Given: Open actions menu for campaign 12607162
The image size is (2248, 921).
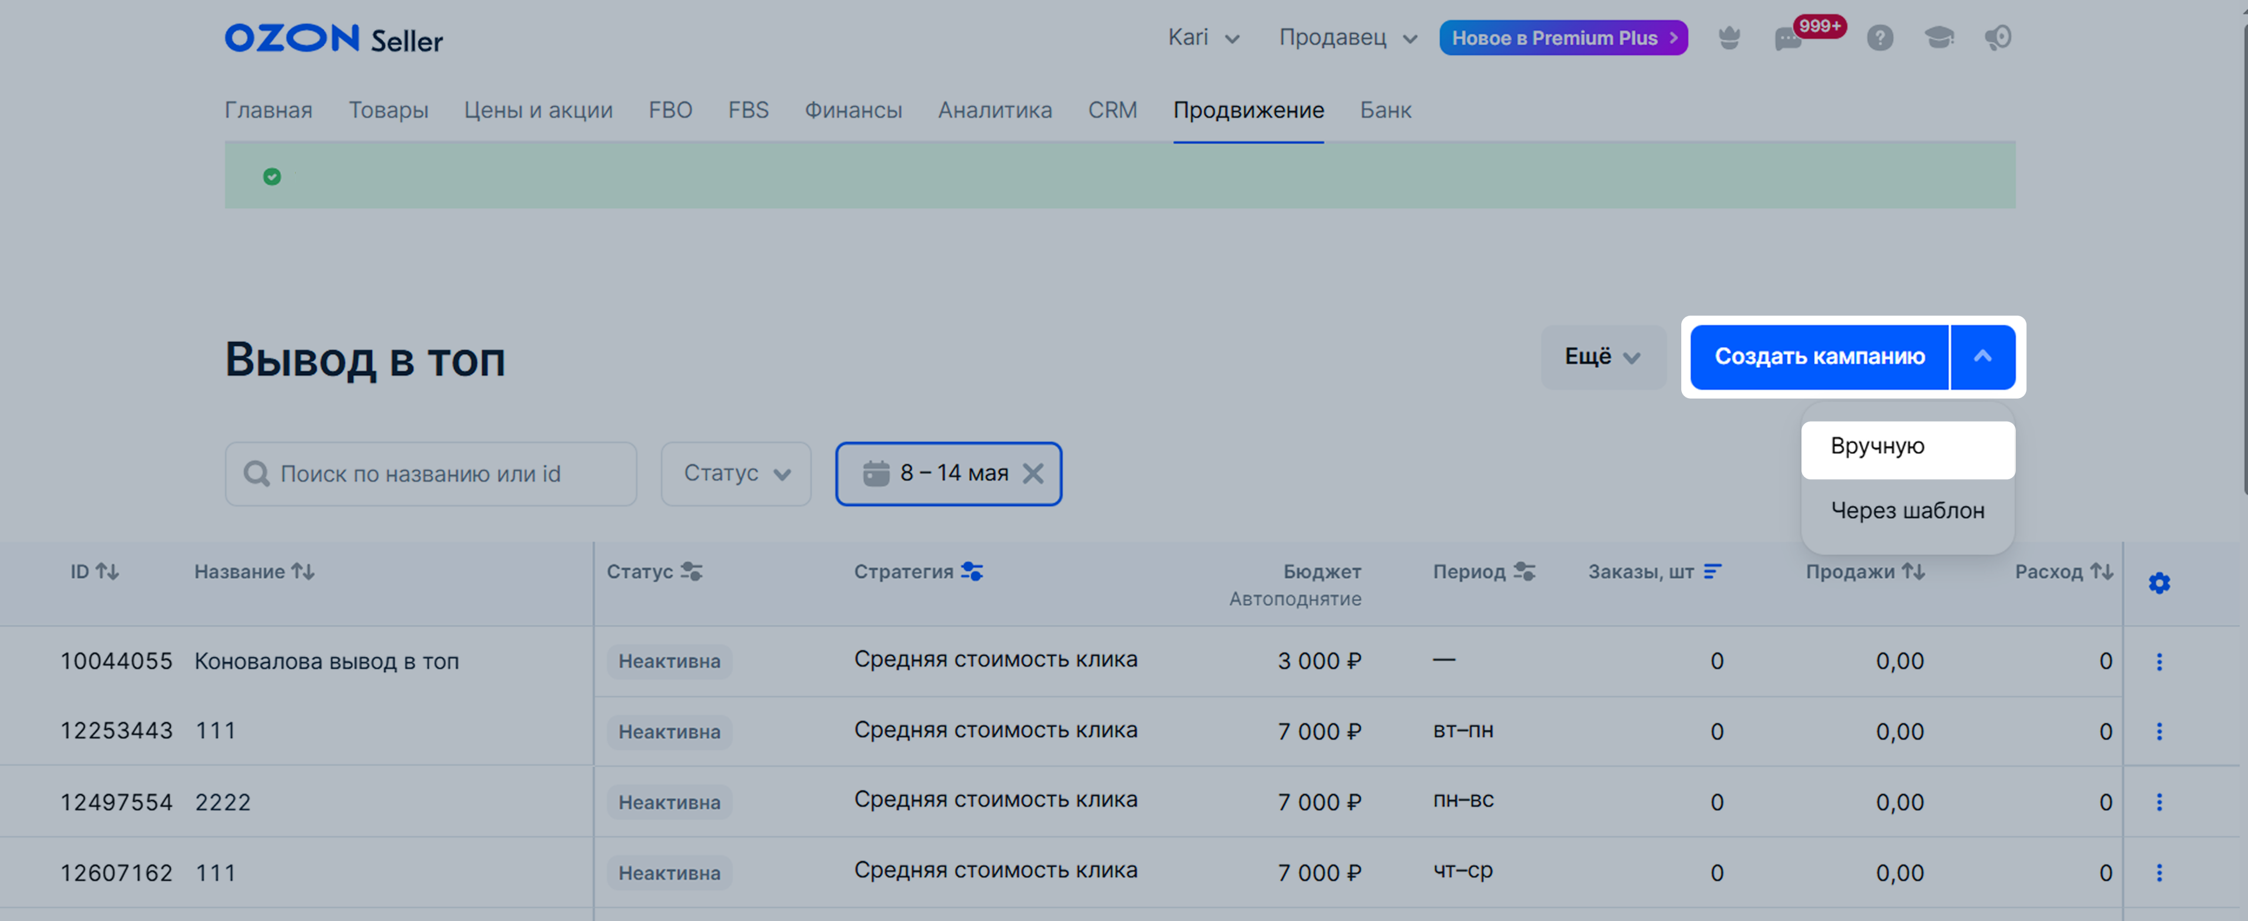Looking at the screenshot, I should (2159, 872).
